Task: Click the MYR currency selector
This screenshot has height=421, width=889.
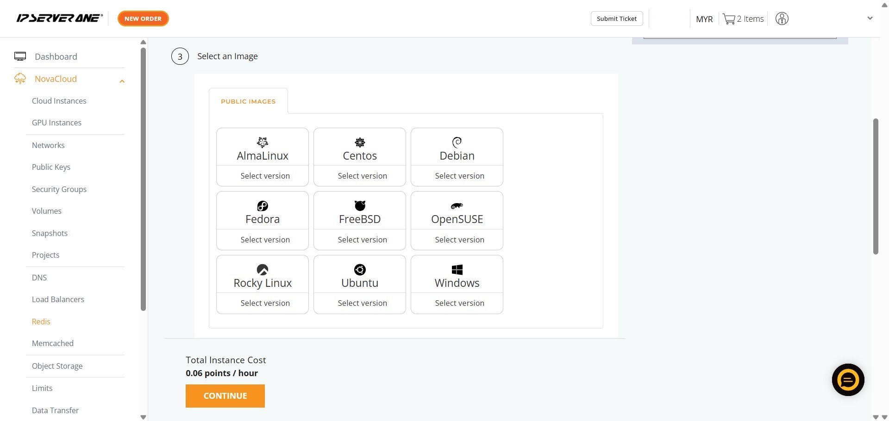Action: click(704, 19)
